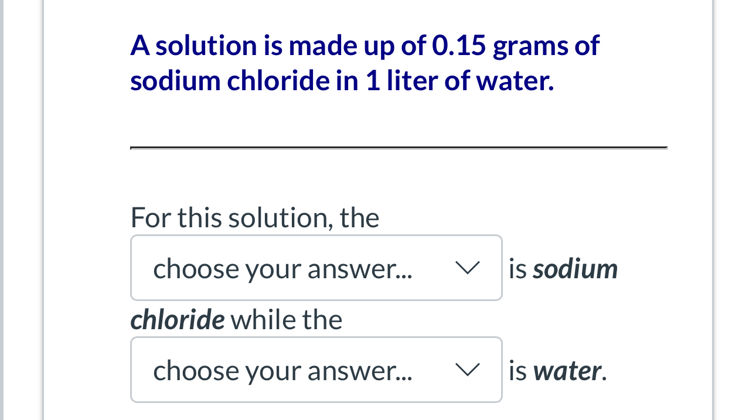This screenshot has height=420, width=756.
Task: Click the bold blue question statement text
Action: coord(363,62)
